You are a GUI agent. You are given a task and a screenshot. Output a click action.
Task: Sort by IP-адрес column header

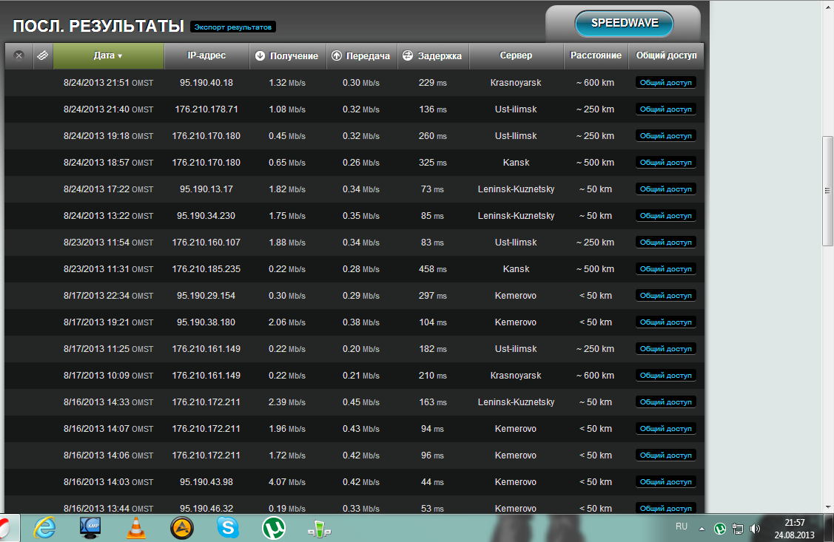click(206, 55)
